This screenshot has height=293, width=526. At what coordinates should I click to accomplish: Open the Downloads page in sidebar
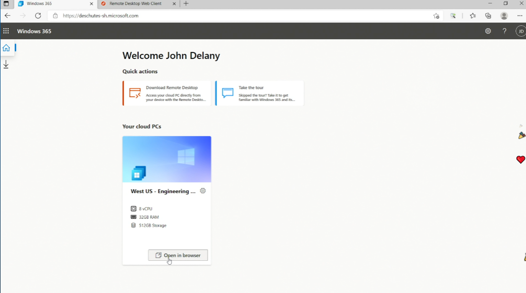[x=6, y=64]
